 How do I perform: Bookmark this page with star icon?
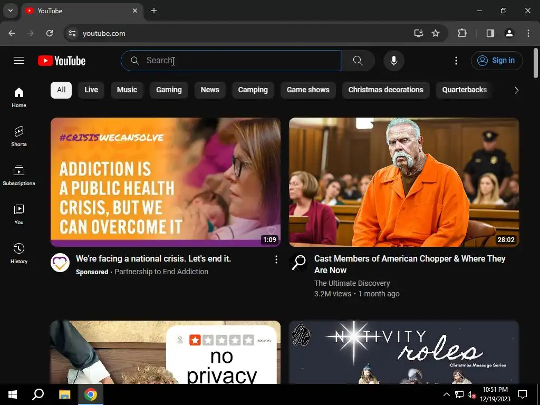click(x=436, y=33)
